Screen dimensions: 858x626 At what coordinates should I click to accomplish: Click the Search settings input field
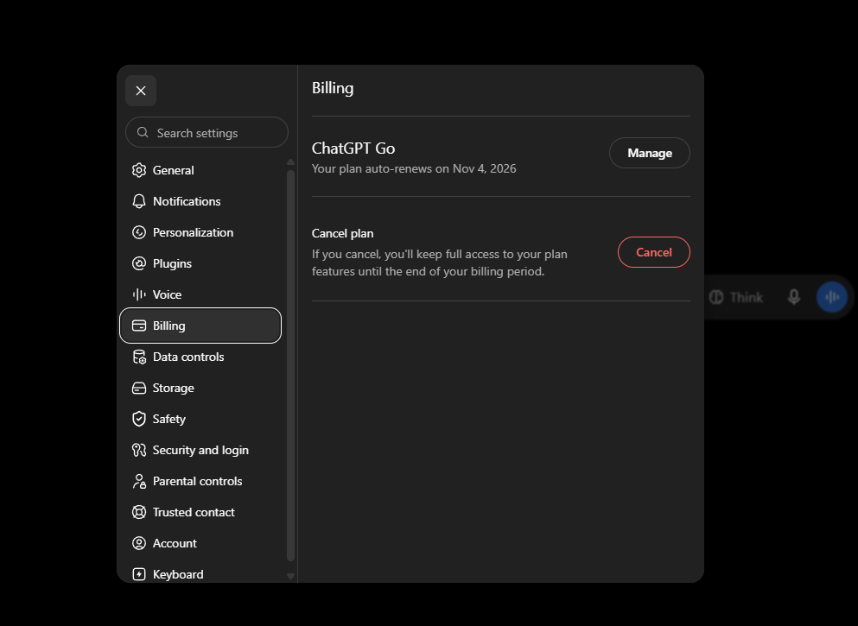point(207,132)
